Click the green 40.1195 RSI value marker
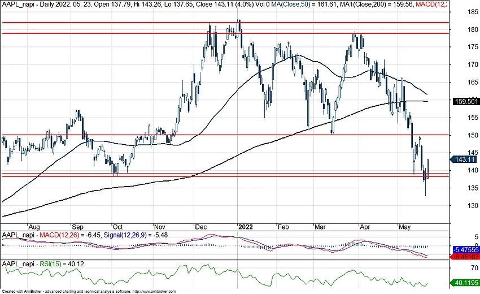 coord(465,282)
